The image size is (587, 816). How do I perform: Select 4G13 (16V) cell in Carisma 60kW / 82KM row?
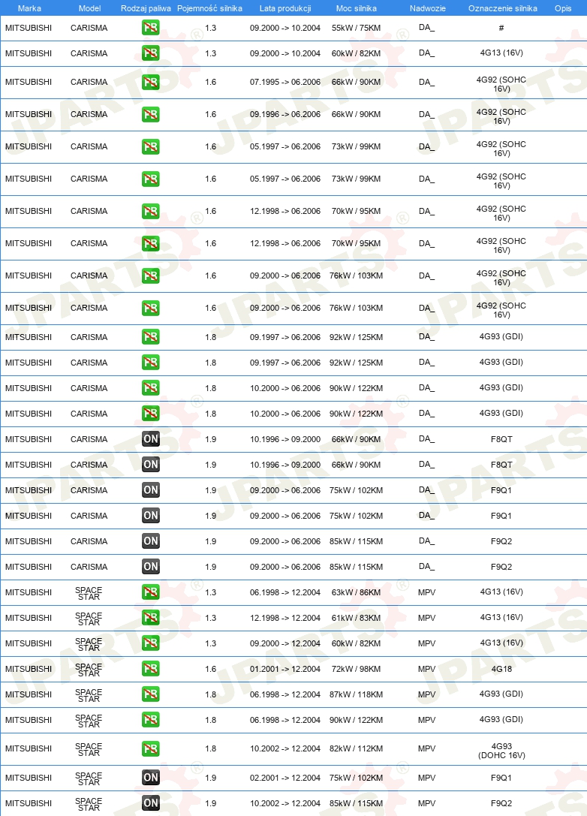[501, 53]
